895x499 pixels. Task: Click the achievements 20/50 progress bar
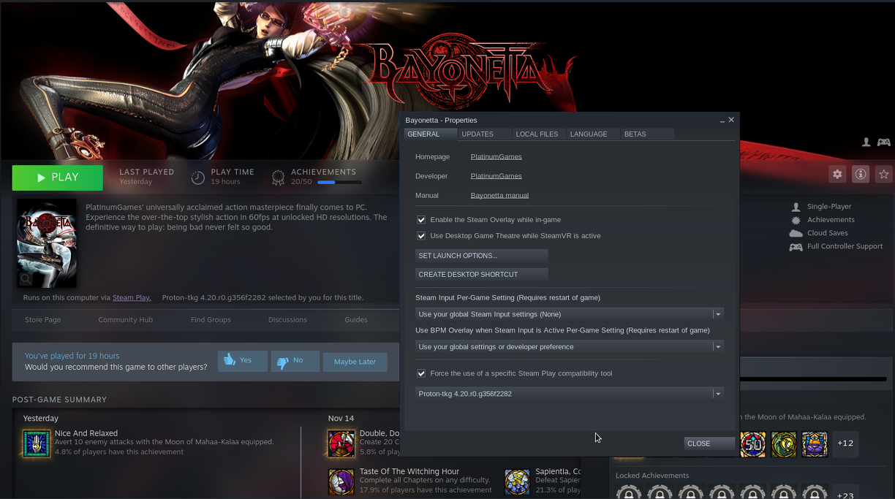(339, 182)
